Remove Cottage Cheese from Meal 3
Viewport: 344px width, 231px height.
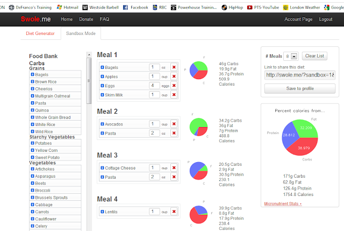(x=174, y=167)
